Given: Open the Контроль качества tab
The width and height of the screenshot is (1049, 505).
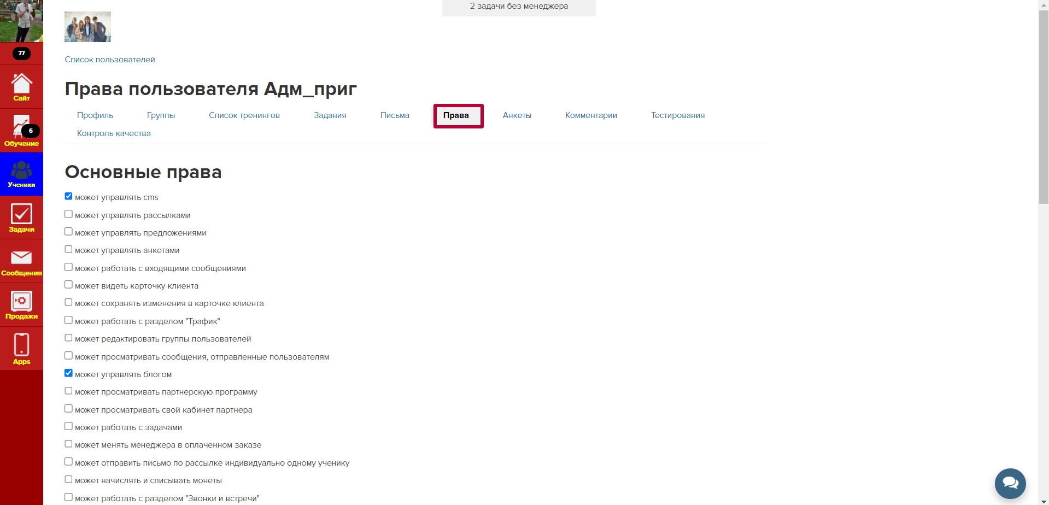Looking at the screenshot, I should [x=114, y=133].
